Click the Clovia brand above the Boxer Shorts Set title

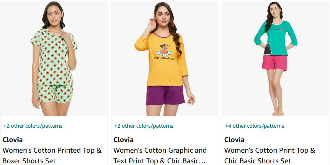(x=13, y=140)
